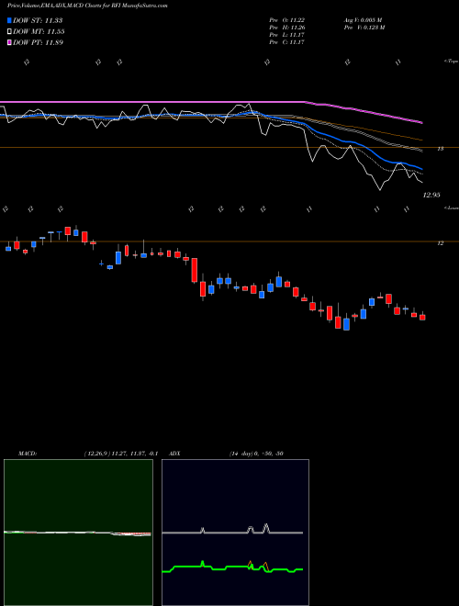Click the 'Pre H: 11.26' value
Image resolution: width=459 pixels, height=606 pixels.
286,28
